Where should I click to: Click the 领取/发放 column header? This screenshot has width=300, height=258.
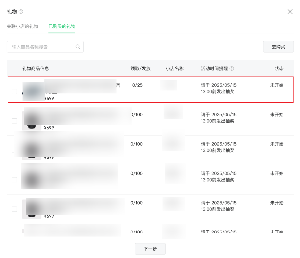click(140, 68)
